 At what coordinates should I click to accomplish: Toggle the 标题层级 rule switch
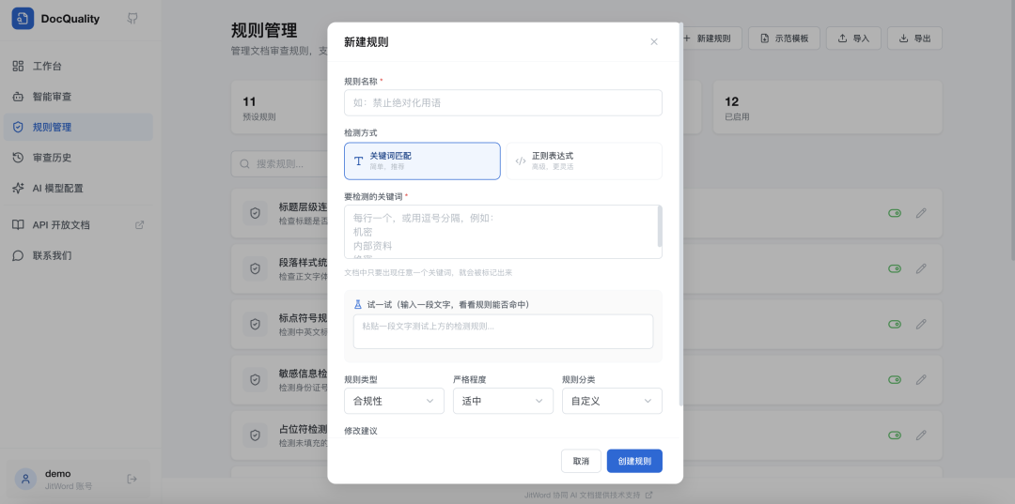(x=895, y=213)
